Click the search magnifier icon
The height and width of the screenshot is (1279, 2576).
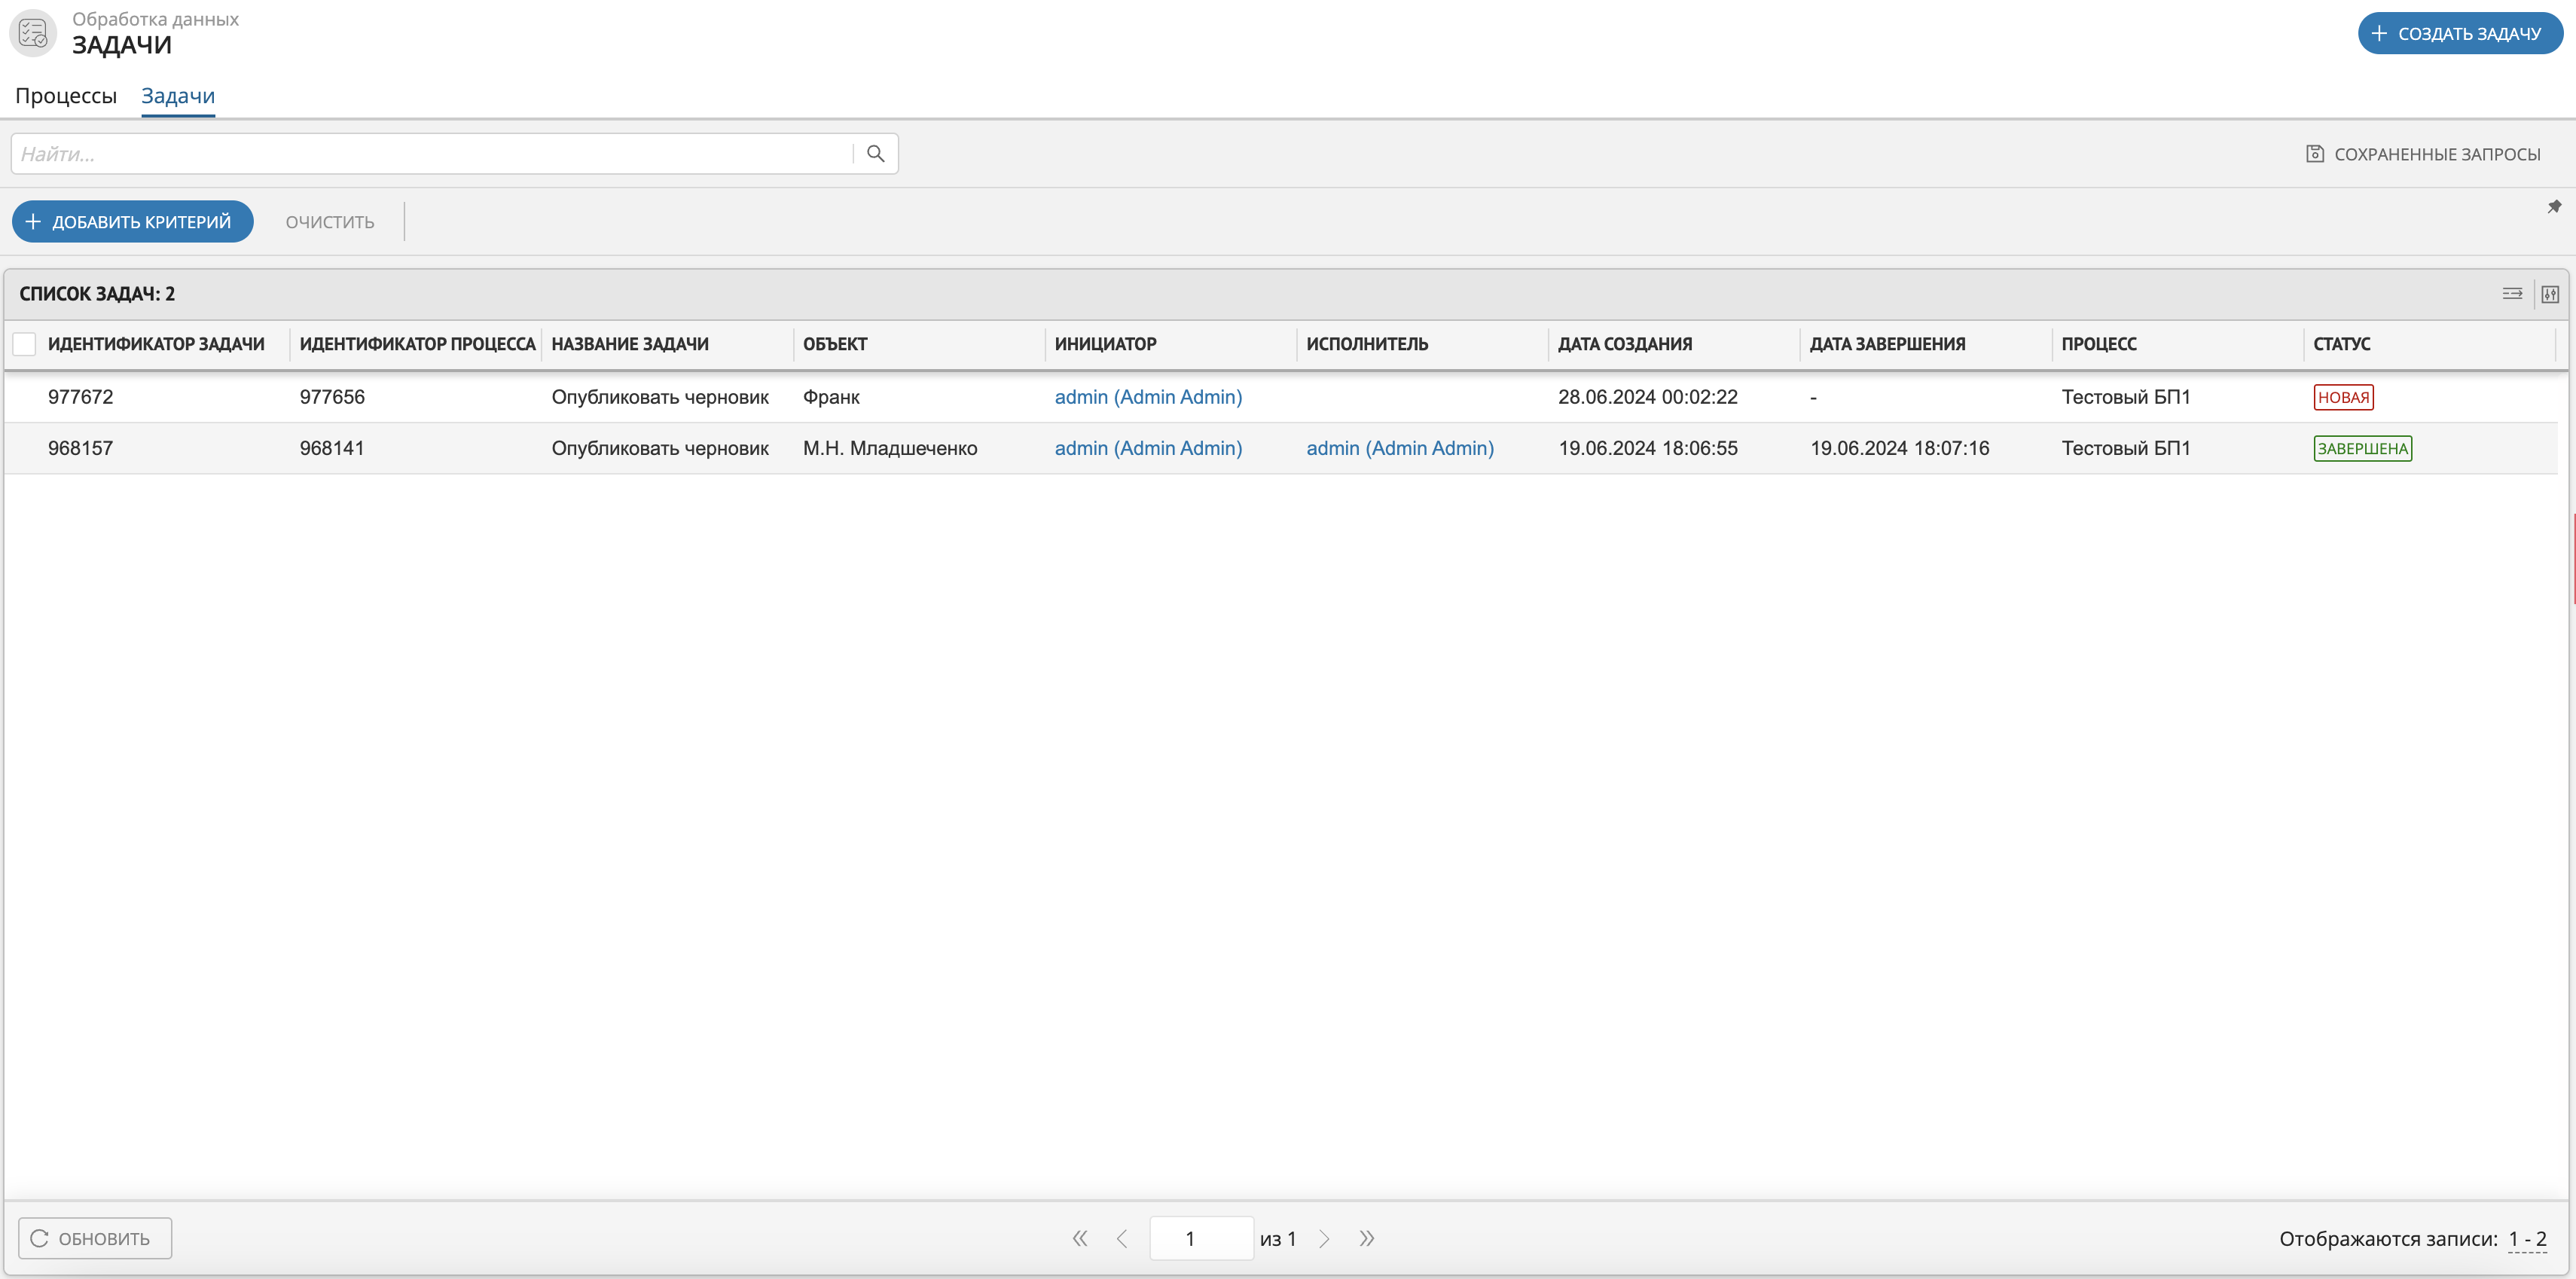click(875, 154)
